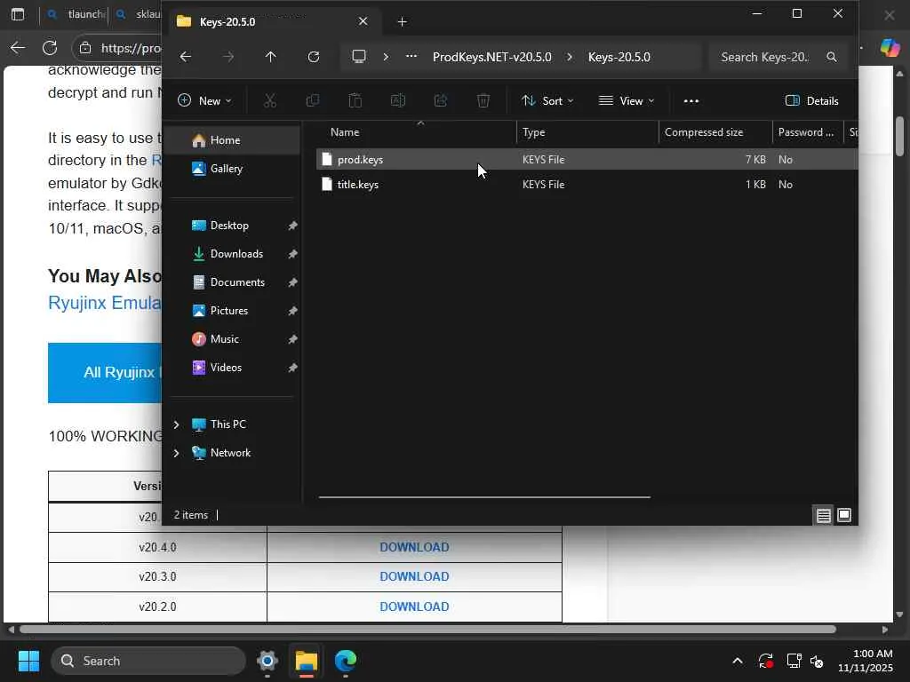This screenshot has width=910, height=682.
Task: Expand chevron after ProdKeys.NET-v20.5.0 breadcrumb
Action: tap(570, 57)
